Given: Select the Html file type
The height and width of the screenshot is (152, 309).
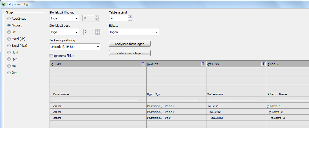Looking at the screenshot, I should coord(9,52).
